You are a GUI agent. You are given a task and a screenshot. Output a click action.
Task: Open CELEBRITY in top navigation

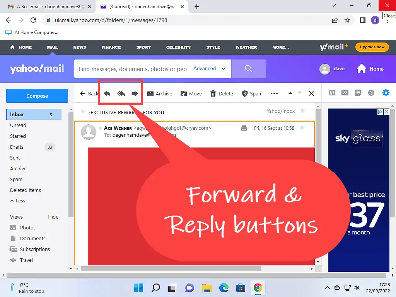coord(178,47)
